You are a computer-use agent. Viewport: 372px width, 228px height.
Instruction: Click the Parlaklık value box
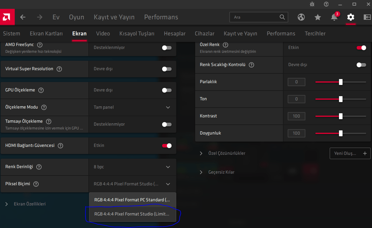pos(297,82)
